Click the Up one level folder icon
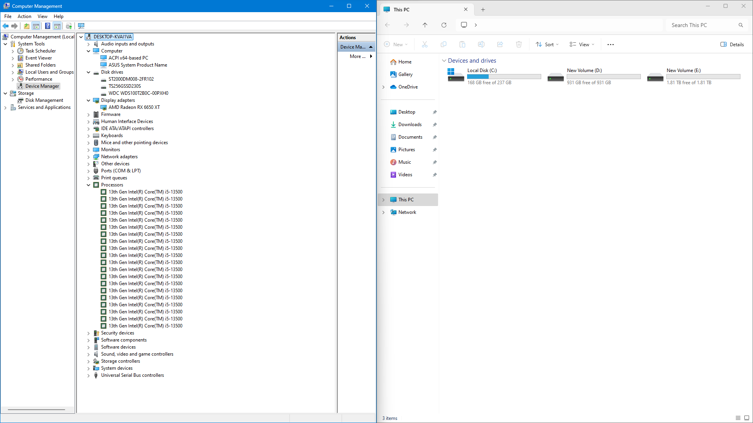The image size is (753, 423). point(26,26)
